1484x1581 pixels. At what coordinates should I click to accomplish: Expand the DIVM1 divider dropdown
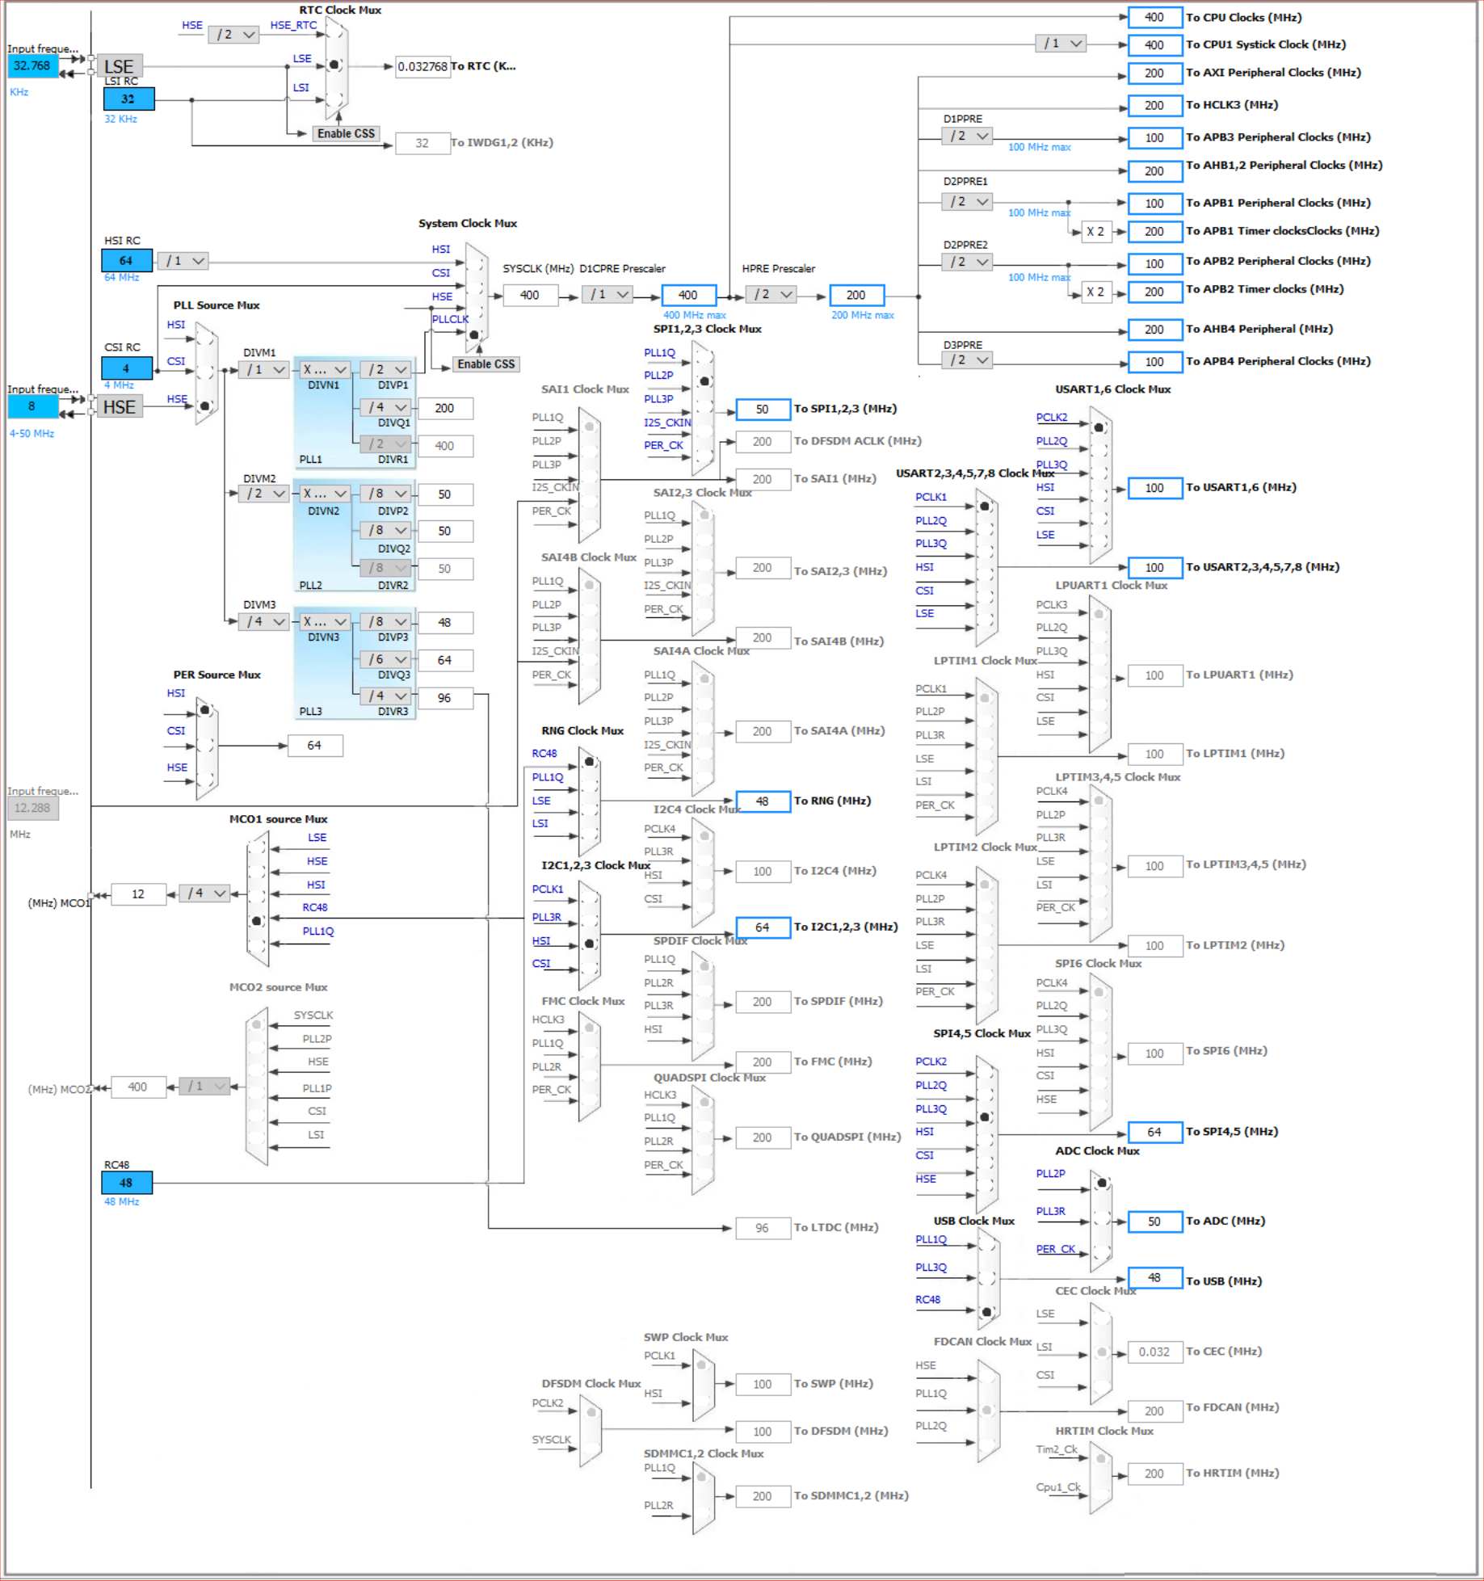[x=264, y=370]
